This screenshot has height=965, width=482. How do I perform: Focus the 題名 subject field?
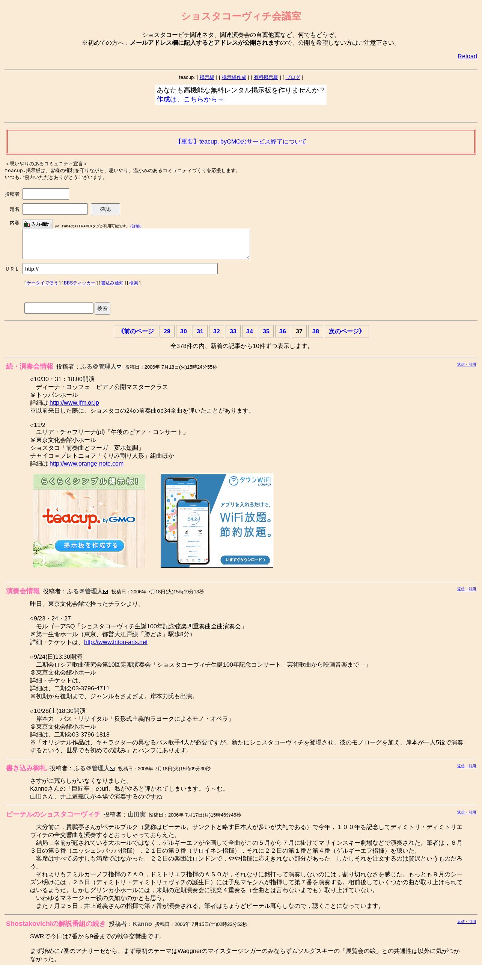point(55,209)
